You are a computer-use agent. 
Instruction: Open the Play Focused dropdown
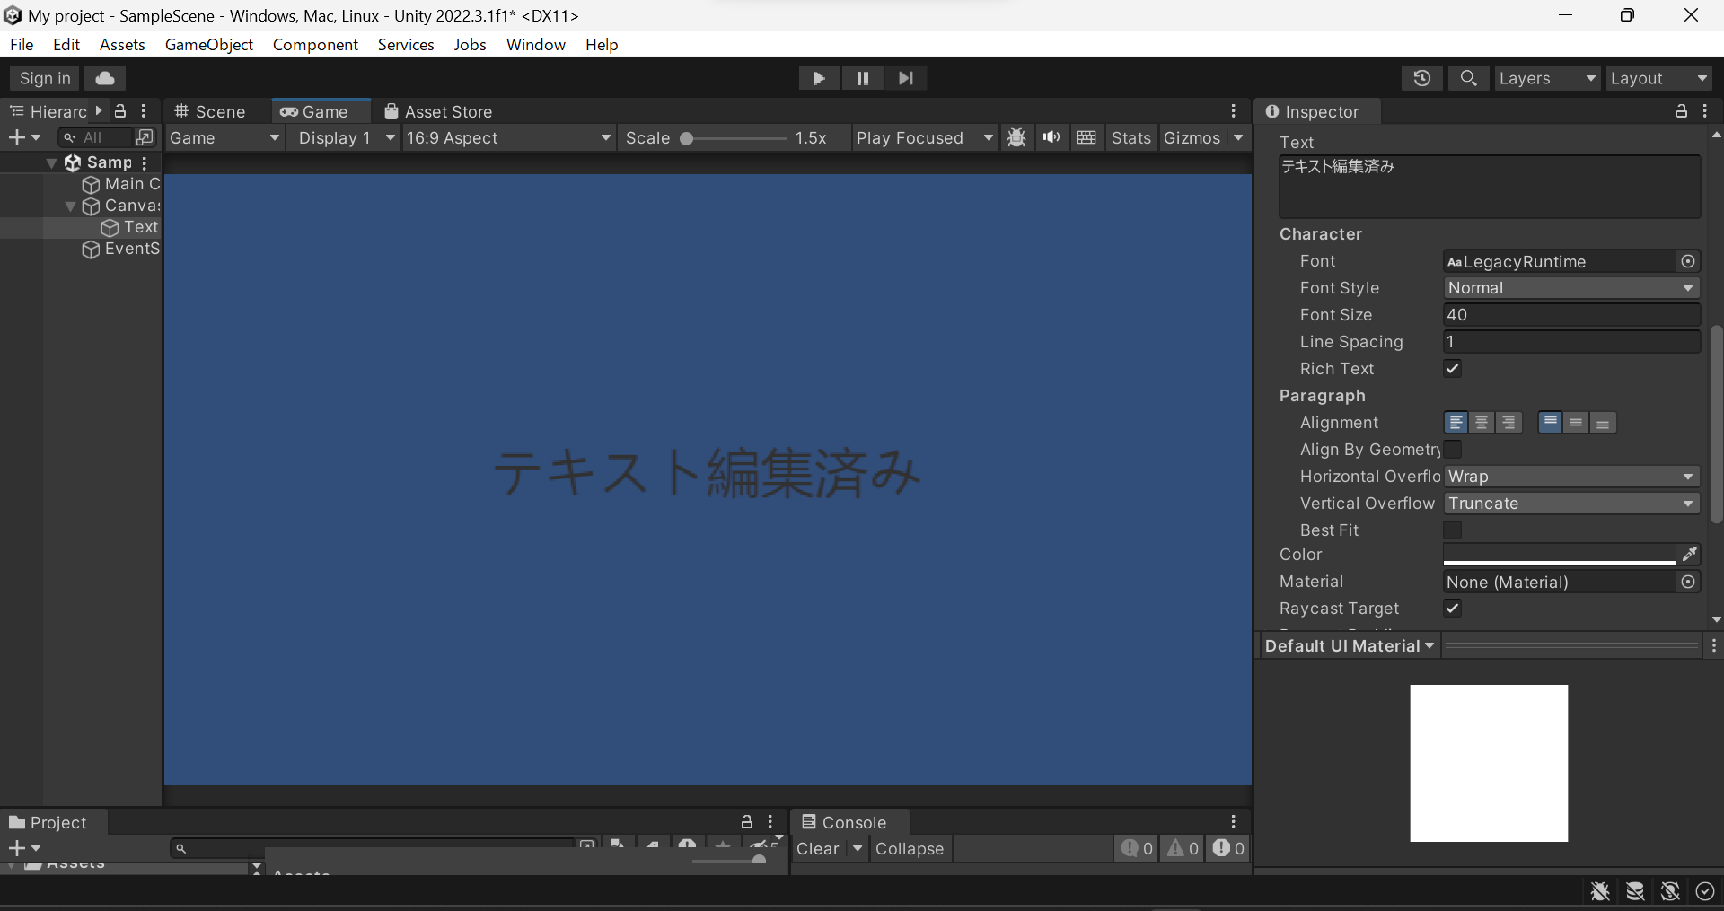tap(924, 137)
